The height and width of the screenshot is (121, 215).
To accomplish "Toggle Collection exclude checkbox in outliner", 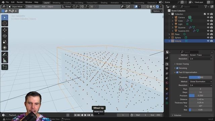I will point(205,14).
